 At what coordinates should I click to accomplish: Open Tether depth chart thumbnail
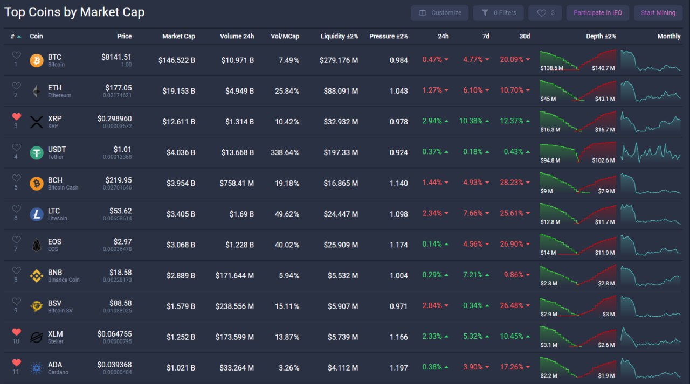[x=577, y=152]
